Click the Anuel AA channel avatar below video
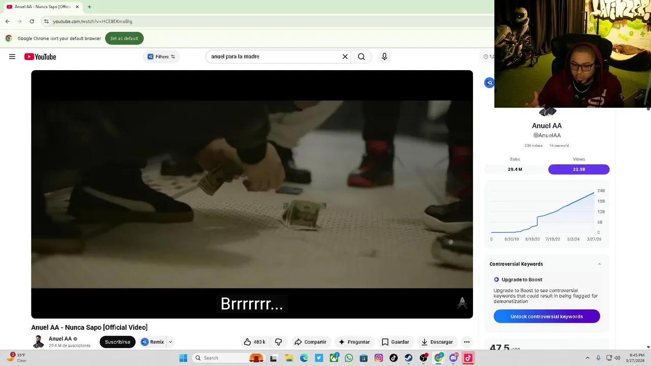The width and height of the screenshot is (651, 366). (x=38, y=342)
